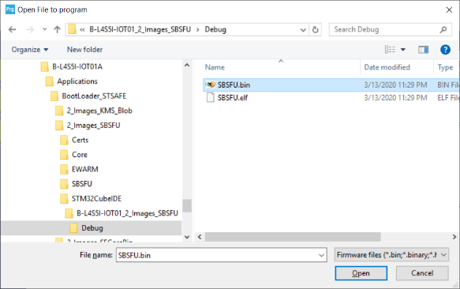Select the Applications folder in tree
Image resolution: width=460 pixels, height=289 pixels.
(x=77, y=81)
